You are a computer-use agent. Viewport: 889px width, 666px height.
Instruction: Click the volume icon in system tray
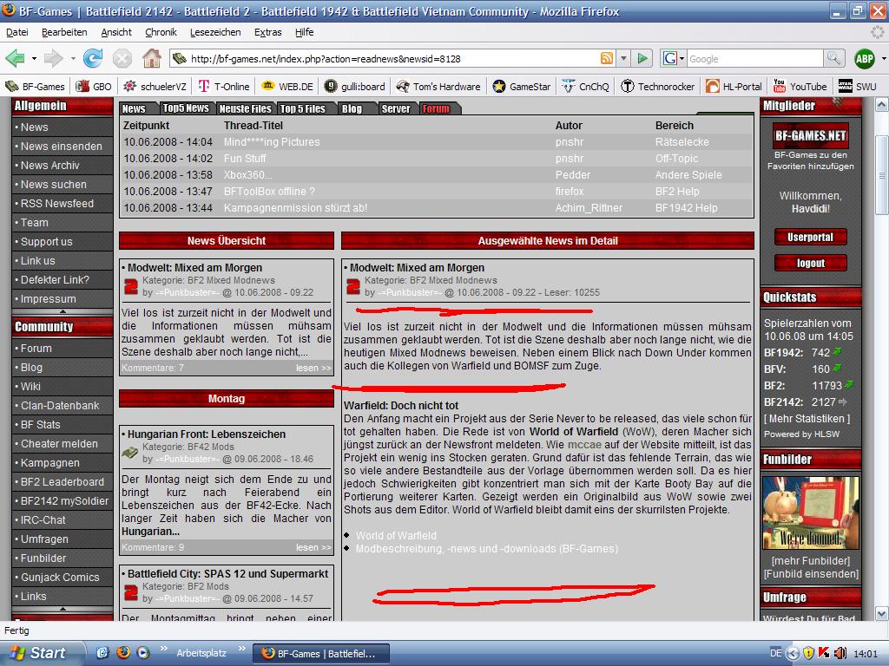point(840,653)
